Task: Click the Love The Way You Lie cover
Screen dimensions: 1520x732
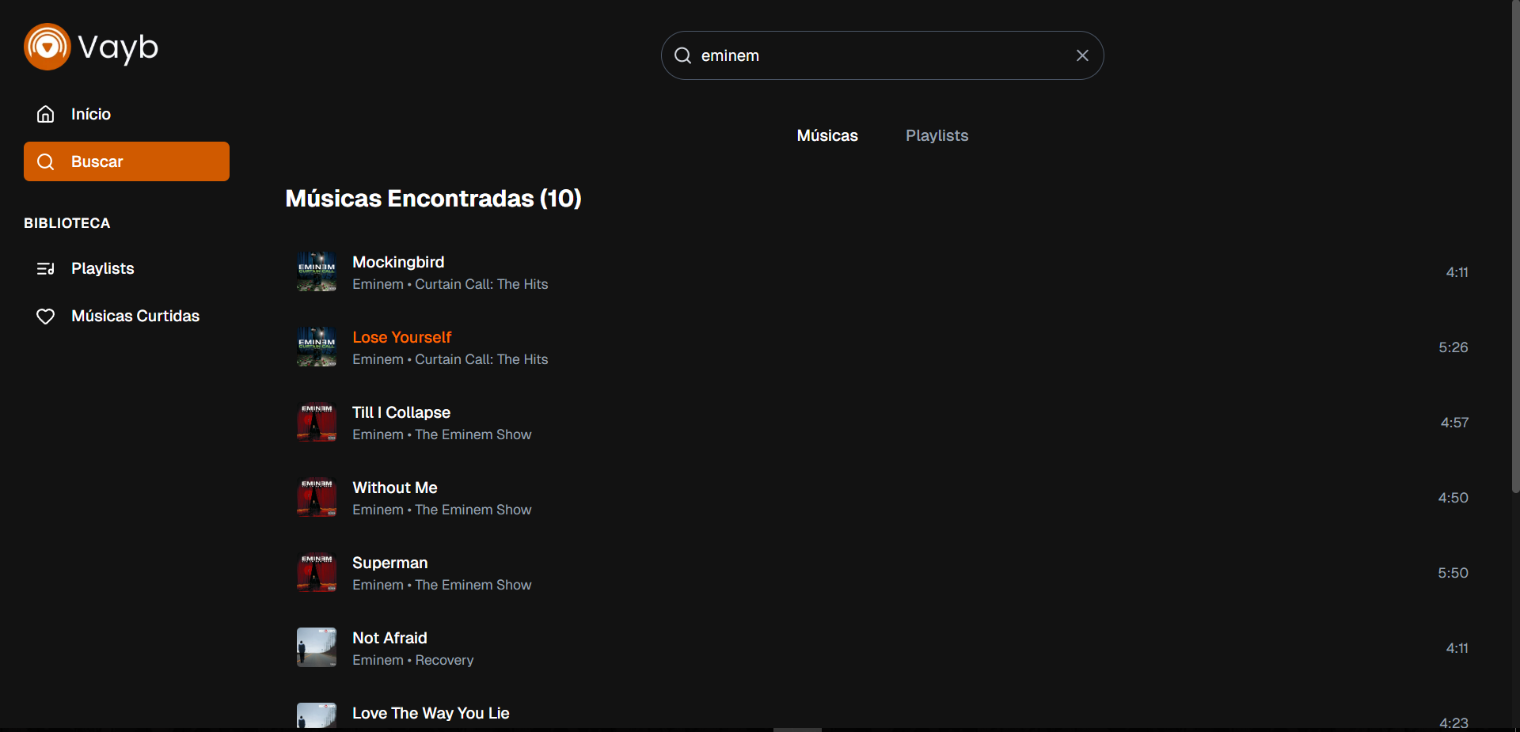Action: [317, 715]
